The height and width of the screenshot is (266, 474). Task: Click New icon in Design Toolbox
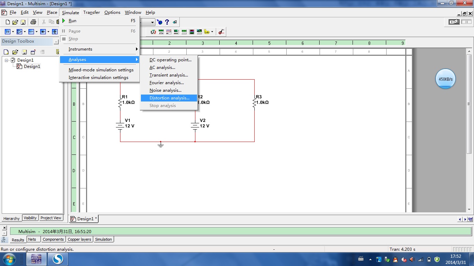tap(6, 52)
